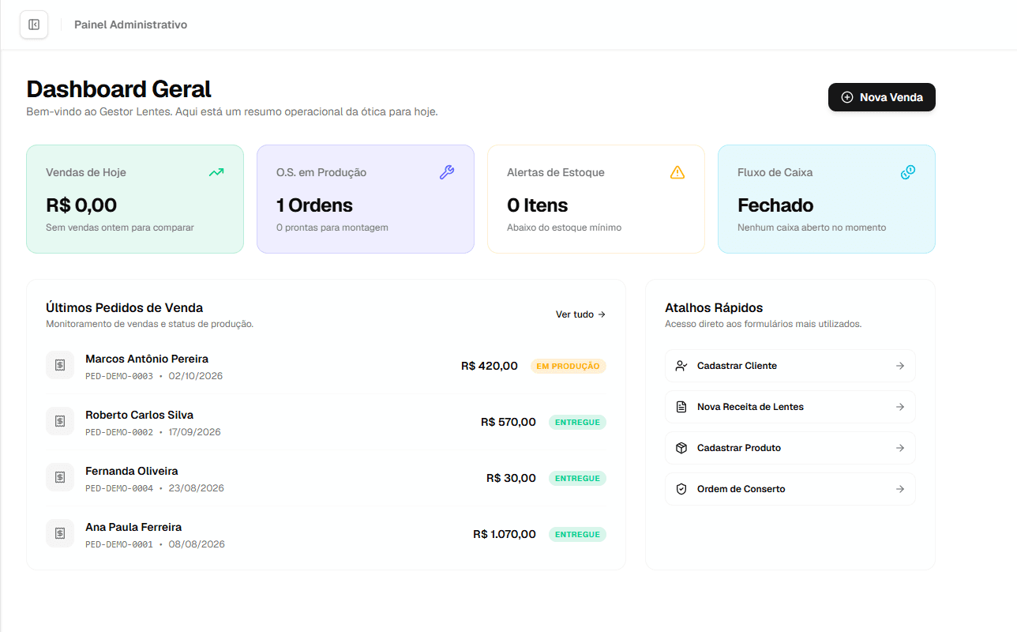Open the Cadastrar Cliente shortcut
This screenshot has width=1017, height=632.
pos(790,366)
